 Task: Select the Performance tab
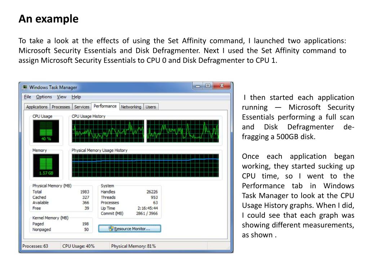(105, 106)
